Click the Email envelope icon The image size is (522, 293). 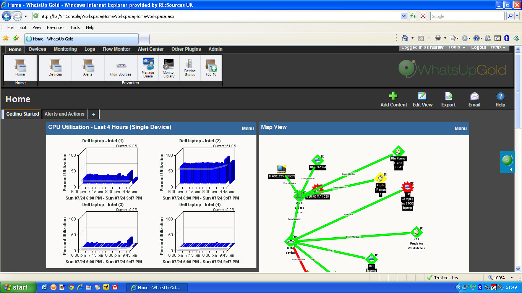(474, 96)
